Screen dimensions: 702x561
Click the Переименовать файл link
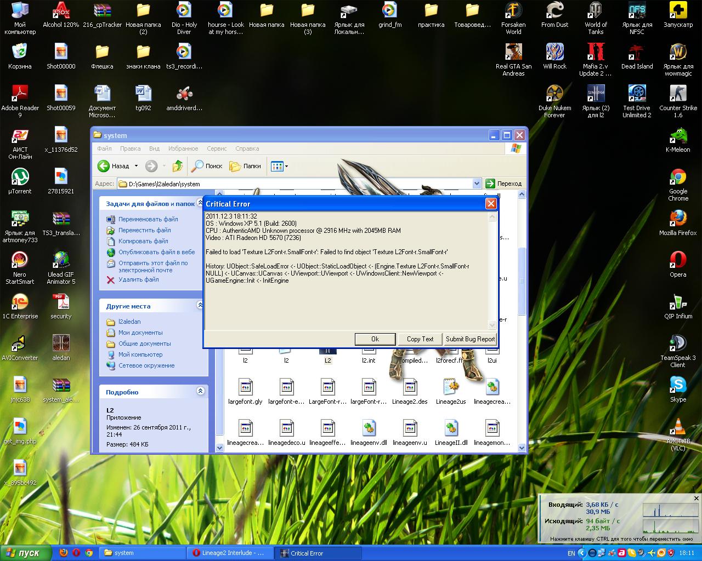pos(148,219)
